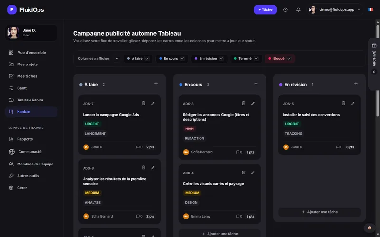Screen dimensions: 380x237
Task: Edit task ADS-4 with pencil icon
Action: pos(253,173)
